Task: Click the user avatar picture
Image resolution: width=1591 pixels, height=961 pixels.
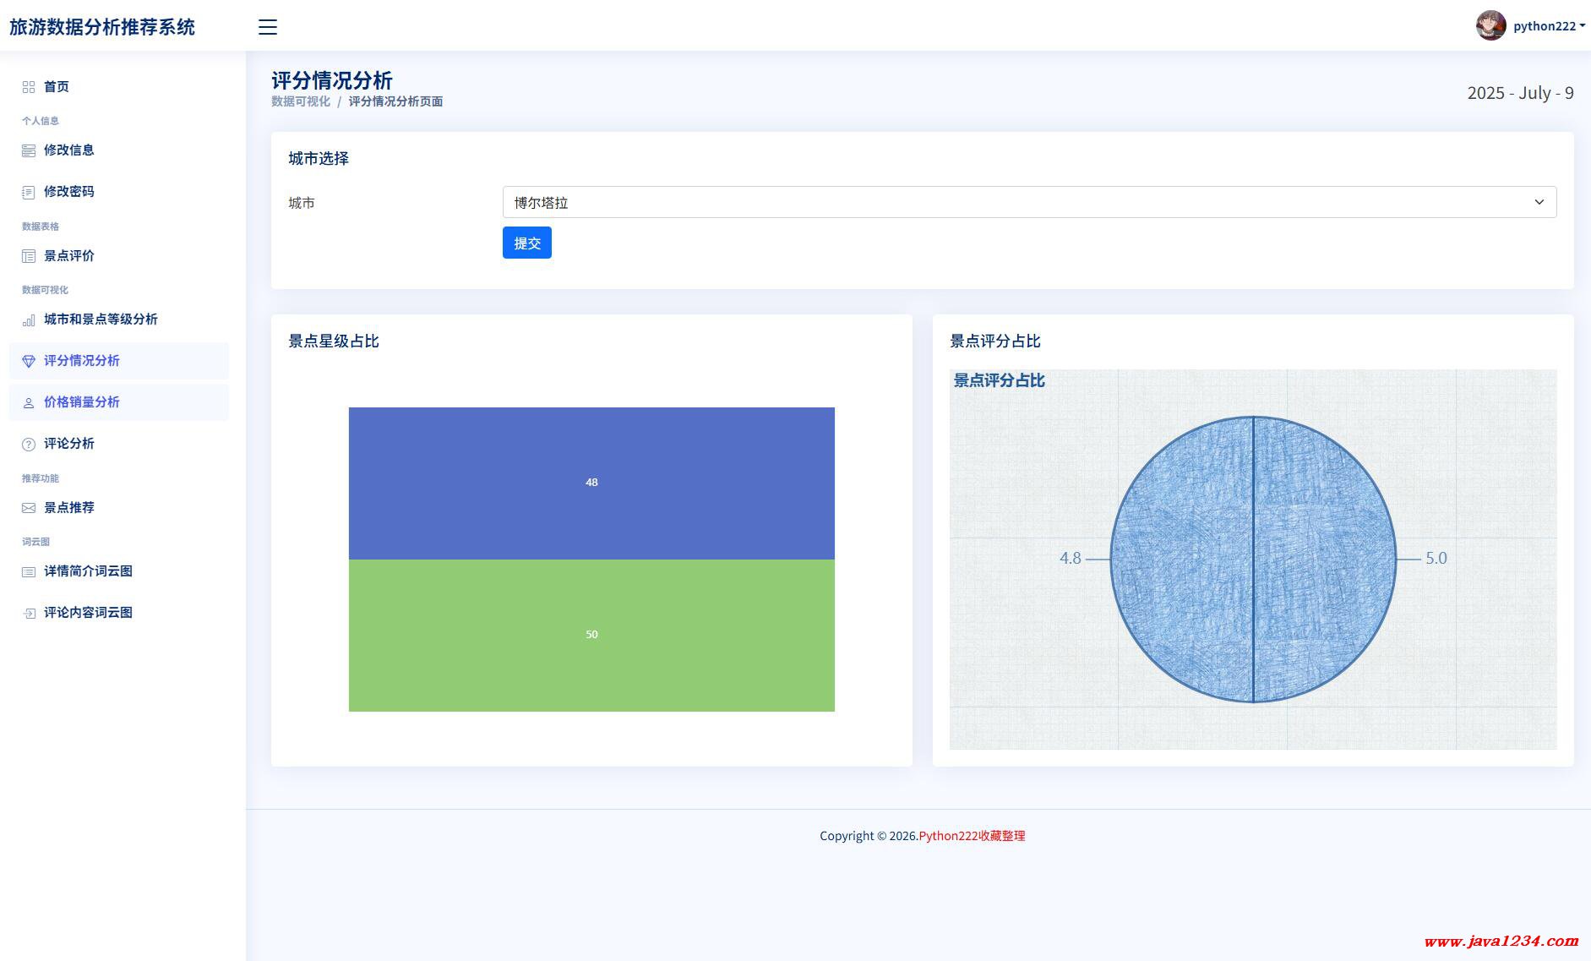Action: pos(1490,26)
